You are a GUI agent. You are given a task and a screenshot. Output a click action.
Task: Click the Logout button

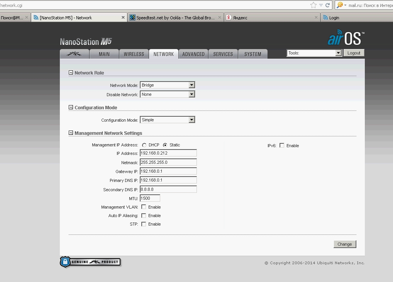[354, 53]
